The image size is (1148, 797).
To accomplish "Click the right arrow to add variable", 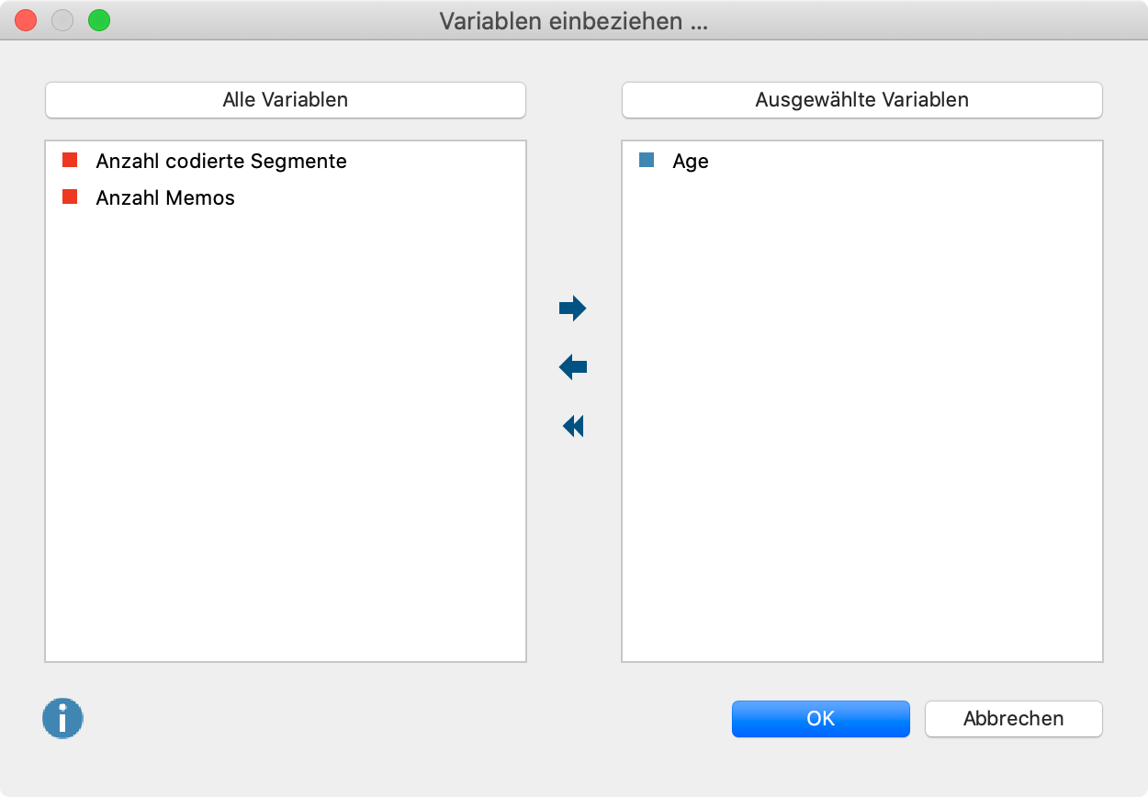I will coord(572,309).
